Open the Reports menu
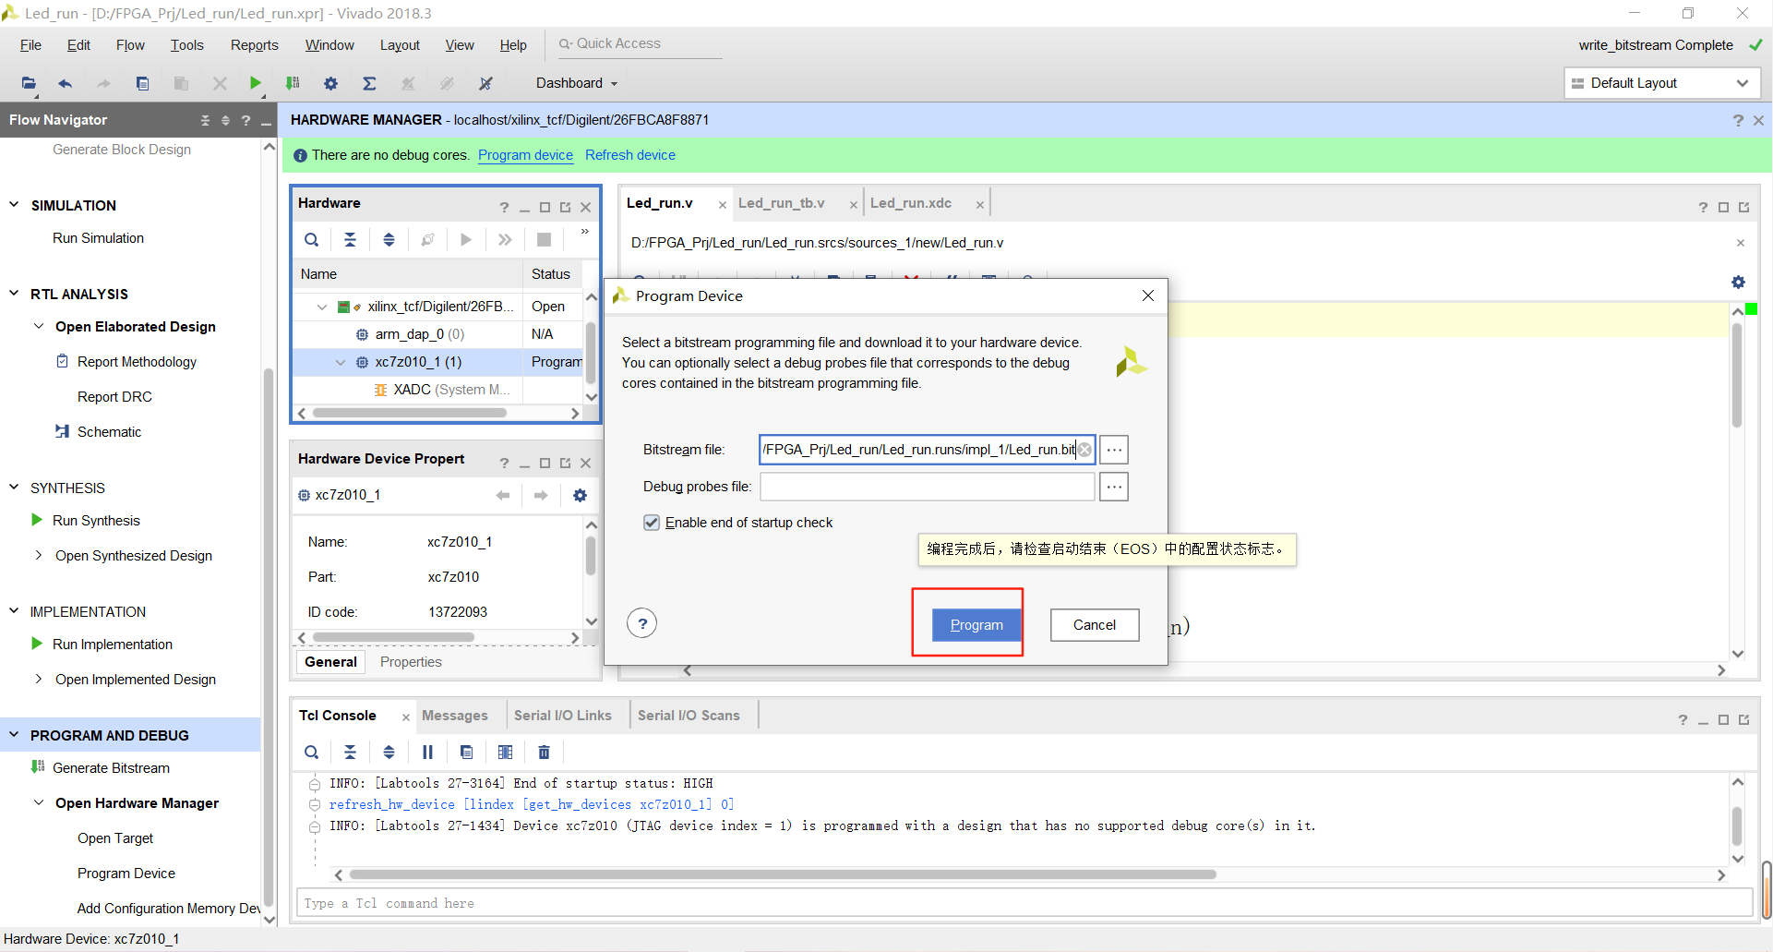Screen dimensions: 1773x952 tap(254, 45)
